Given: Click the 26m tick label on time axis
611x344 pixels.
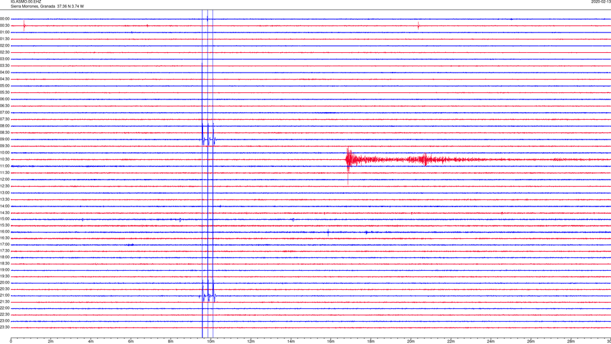Looking at the screenshot, I should pyautogui.click(x=531, y=341).
